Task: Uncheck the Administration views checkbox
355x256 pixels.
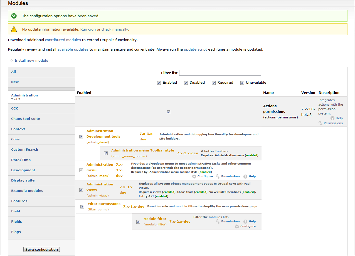Action: click(x=81, y=190)
